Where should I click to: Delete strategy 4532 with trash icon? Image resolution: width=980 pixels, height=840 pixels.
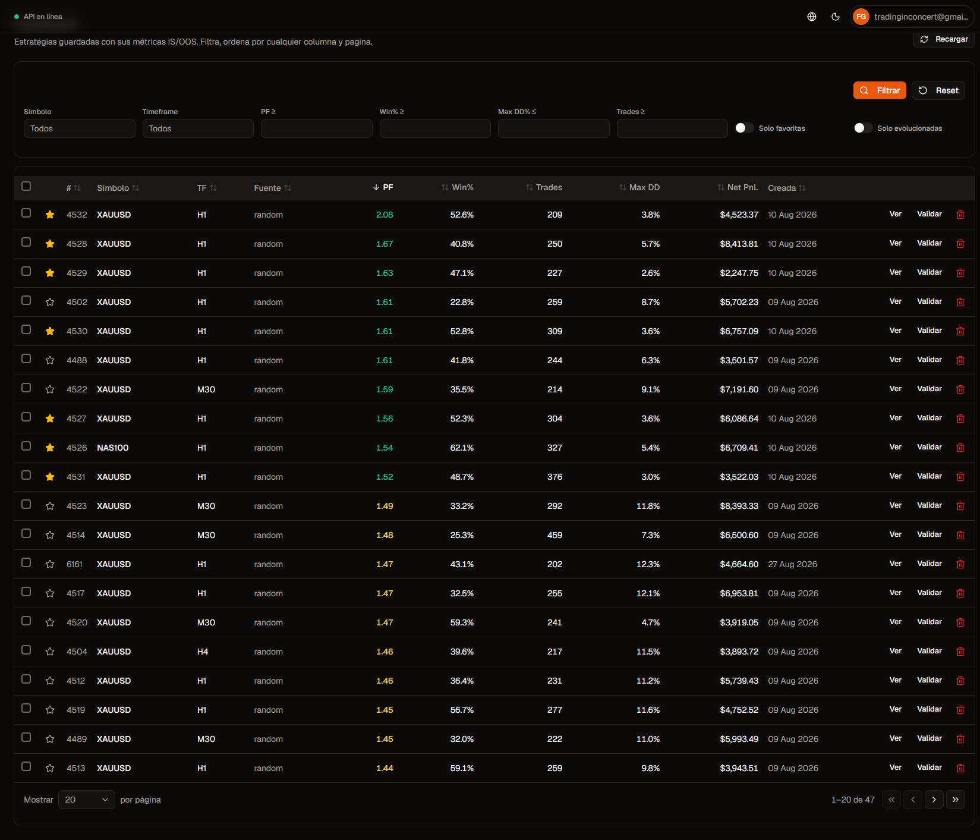pos(960,215)
